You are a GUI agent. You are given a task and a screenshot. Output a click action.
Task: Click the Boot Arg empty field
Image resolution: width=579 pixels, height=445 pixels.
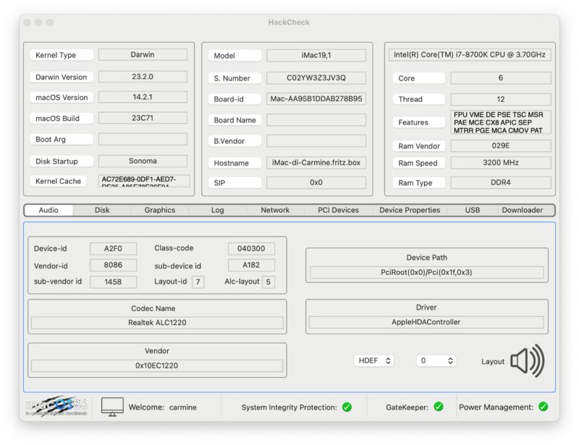click(x=143, y=139)
